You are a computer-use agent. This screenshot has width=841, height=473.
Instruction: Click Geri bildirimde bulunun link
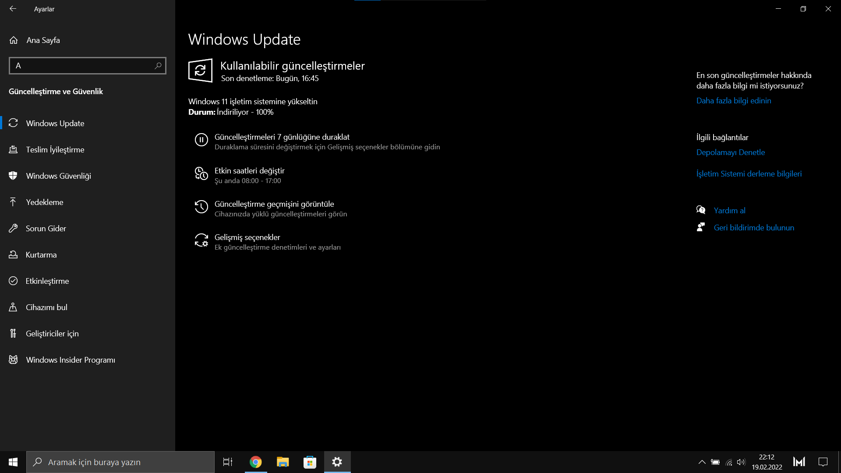pos(754,228)
